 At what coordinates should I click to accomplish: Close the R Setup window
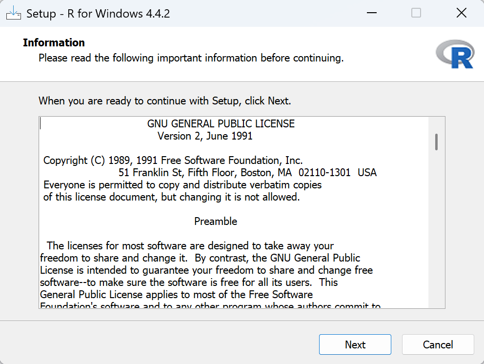(x=461, y=13)
